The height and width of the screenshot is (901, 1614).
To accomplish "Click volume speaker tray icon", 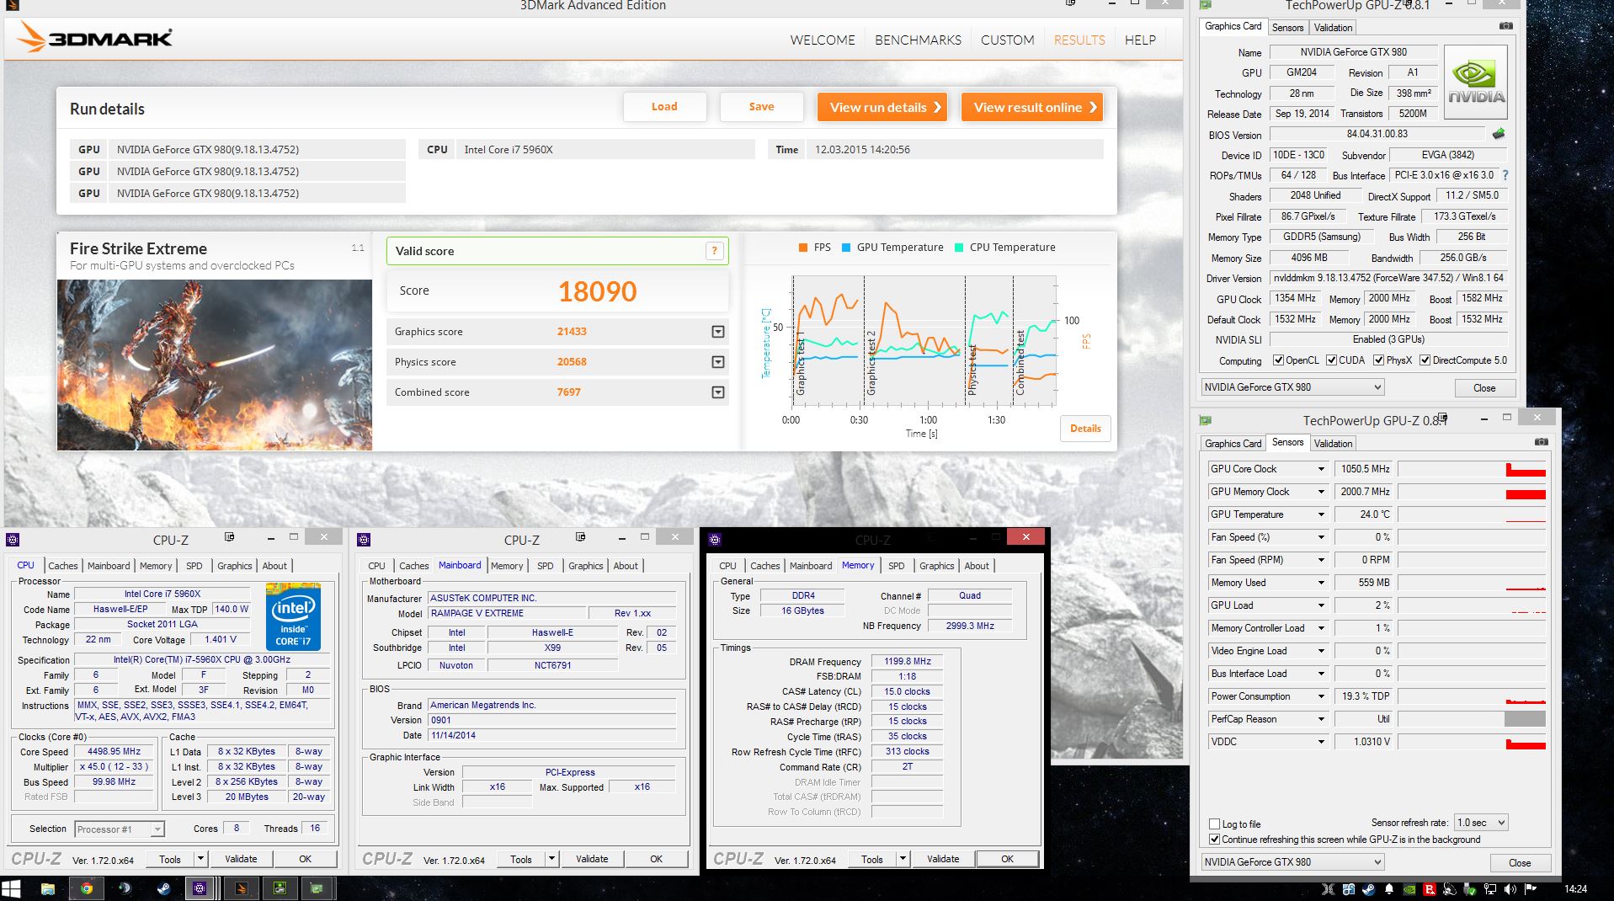I will (1510, 889).
